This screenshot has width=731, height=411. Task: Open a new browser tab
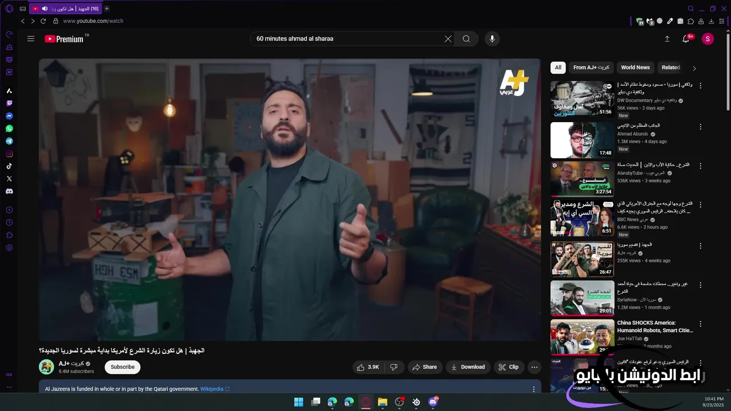(x=107, y=9)
